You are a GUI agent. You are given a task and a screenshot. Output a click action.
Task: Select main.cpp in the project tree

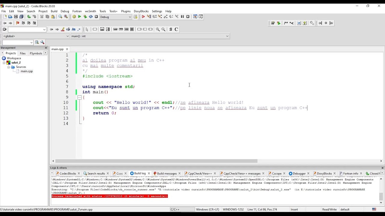26,71
